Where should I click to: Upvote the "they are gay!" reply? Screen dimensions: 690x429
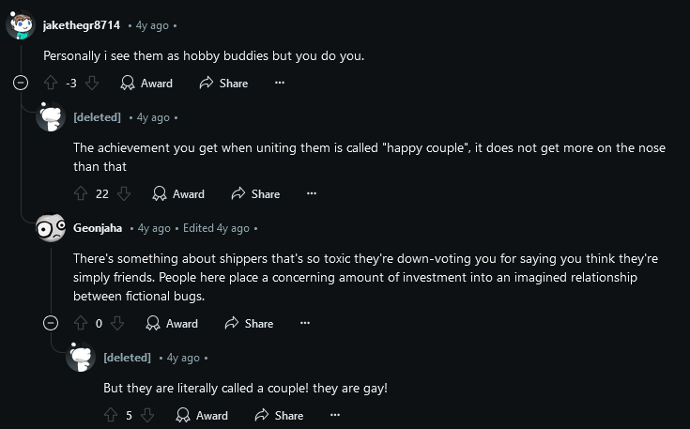tap(111, 416)
